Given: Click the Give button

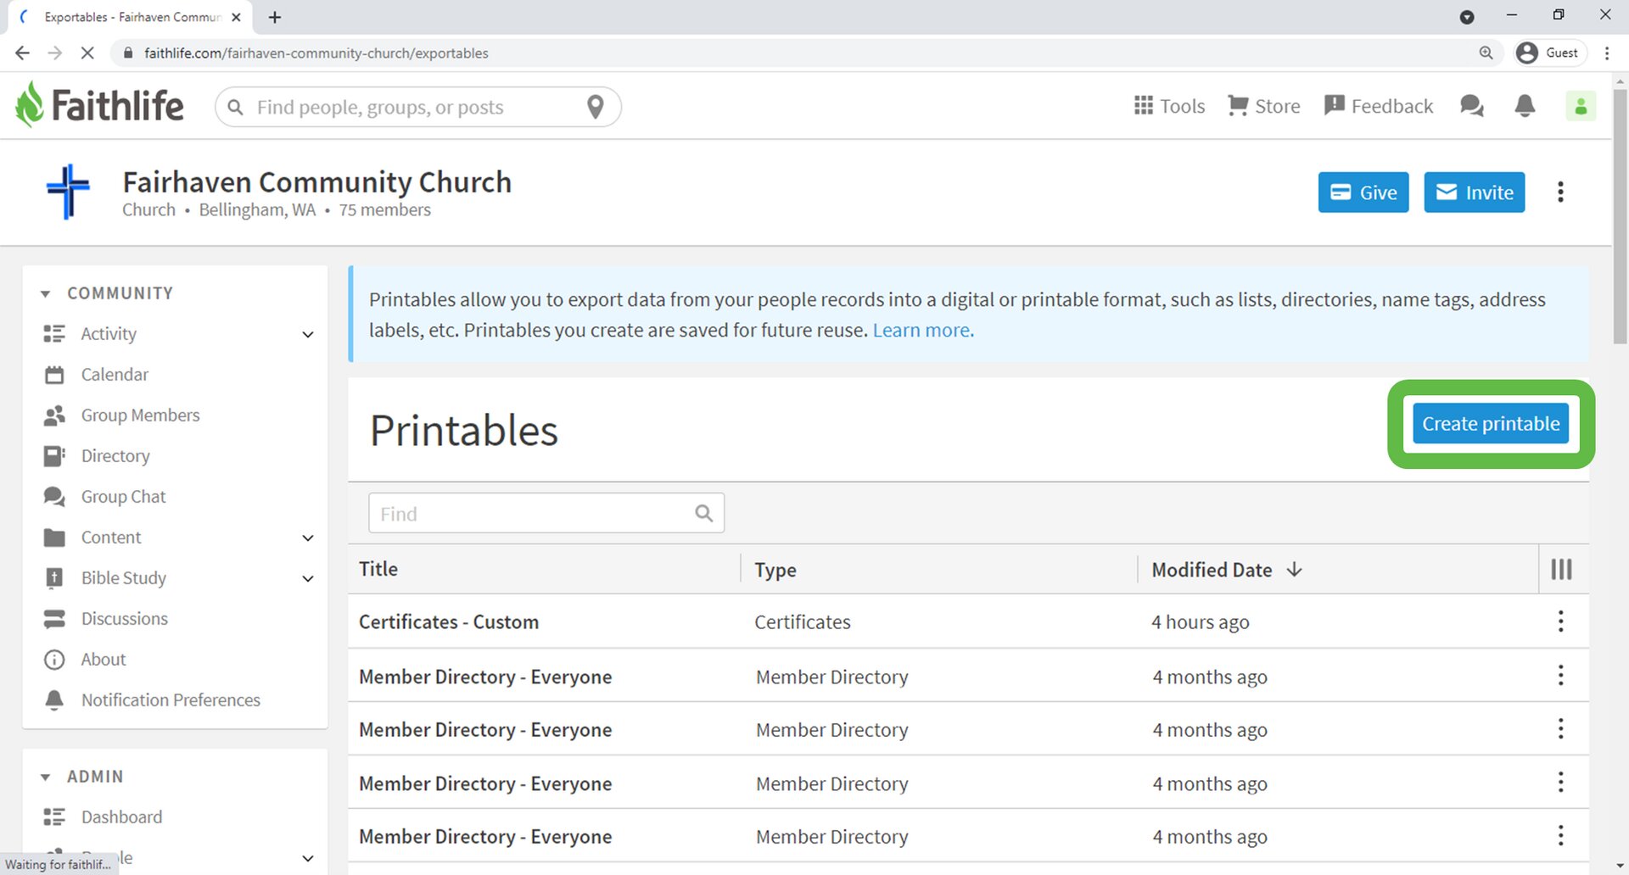Looking at the screenshot, I should (1363, 192).
